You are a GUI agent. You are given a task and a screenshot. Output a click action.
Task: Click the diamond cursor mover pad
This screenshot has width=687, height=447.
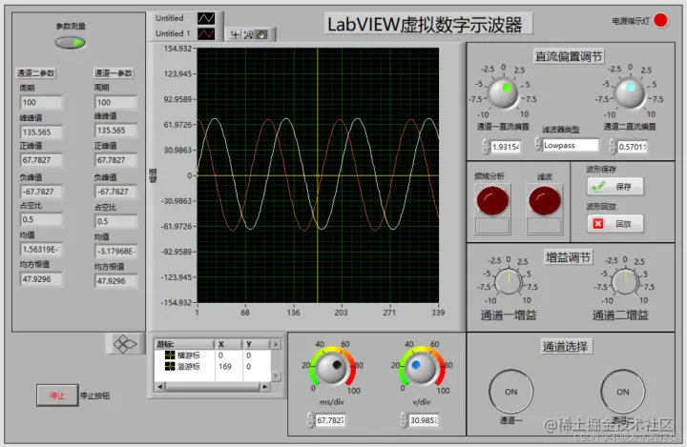[x=125, y=344]
